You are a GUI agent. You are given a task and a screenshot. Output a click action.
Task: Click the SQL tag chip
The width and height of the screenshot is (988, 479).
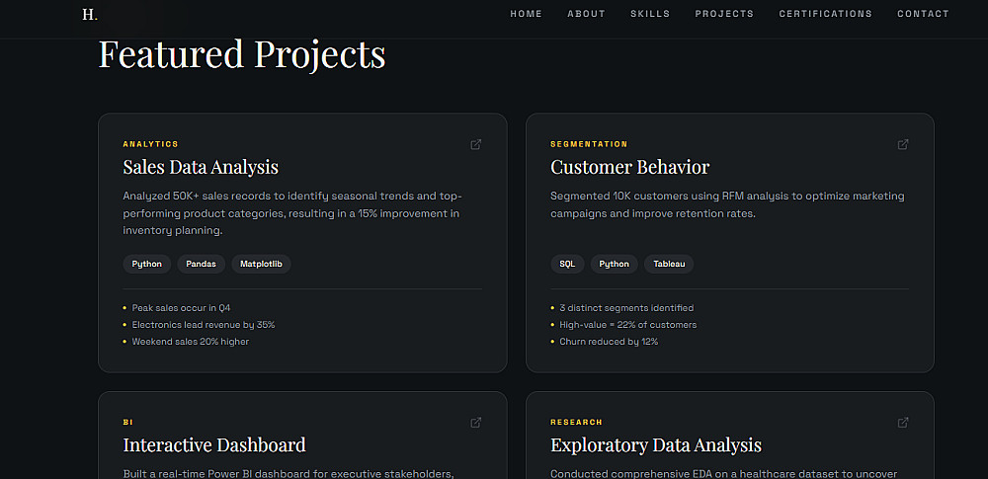(x=567, y=264)
